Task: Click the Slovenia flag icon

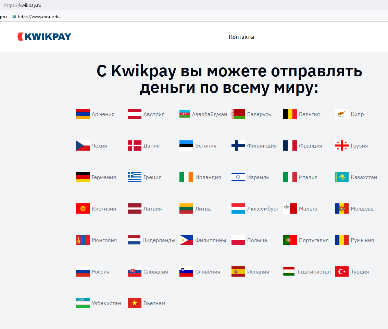Action: pyautogui.click(x=186, y=271)
